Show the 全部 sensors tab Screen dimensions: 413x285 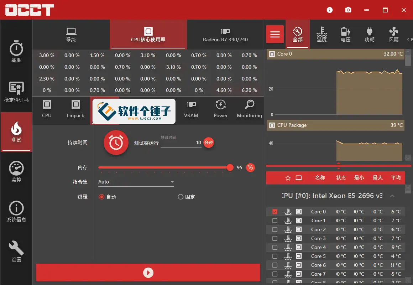pos(298,34)
